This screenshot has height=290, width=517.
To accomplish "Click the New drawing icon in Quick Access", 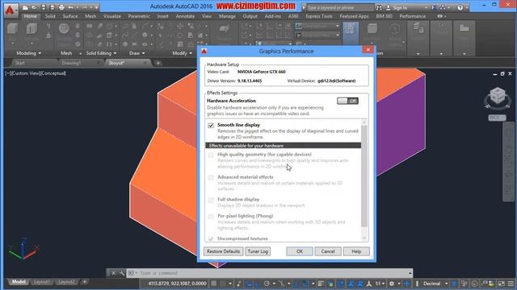I will click(x=25, y=7).
